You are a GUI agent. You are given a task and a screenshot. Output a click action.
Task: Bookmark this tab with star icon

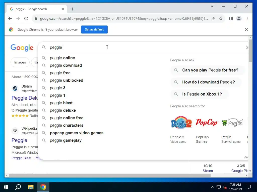[221, 18]
